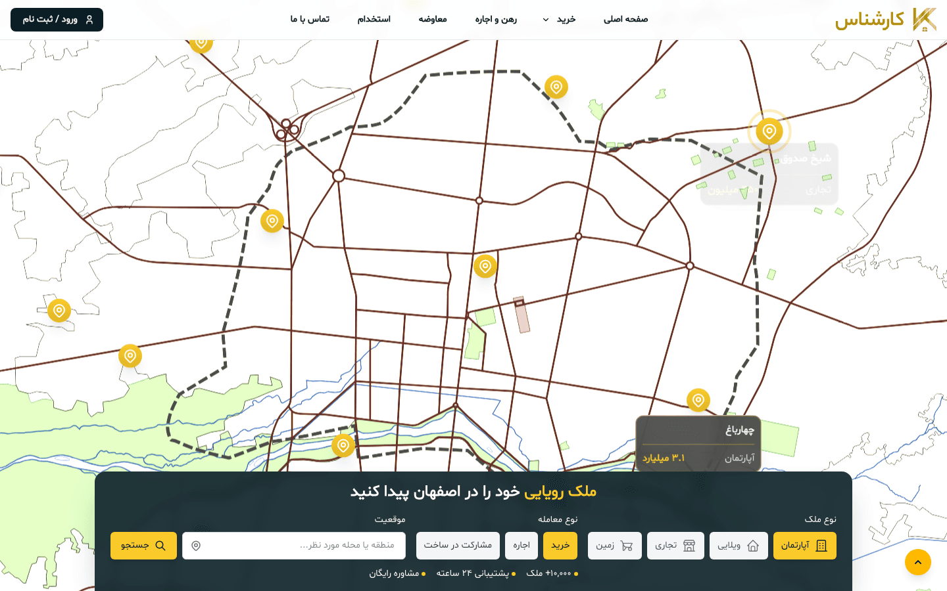The width and height of the screenshot is (947, 591).
Task: Open the استخدام link
Action: pyautogui.click(x=374, y=19)
